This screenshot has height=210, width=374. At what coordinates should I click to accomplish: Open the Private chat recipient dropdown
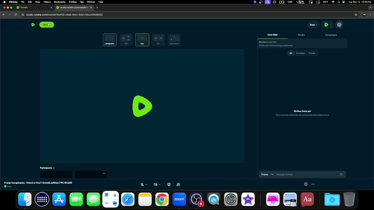(x=267, y=174)
